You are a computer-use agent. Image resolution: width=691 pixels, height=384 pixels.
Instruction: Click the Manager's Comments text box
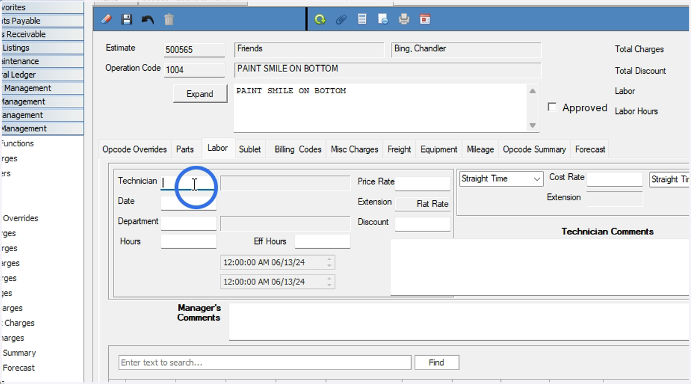(x=460, y=322)
